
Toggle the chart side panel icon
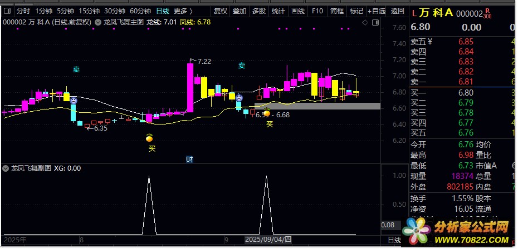(375, 23)
